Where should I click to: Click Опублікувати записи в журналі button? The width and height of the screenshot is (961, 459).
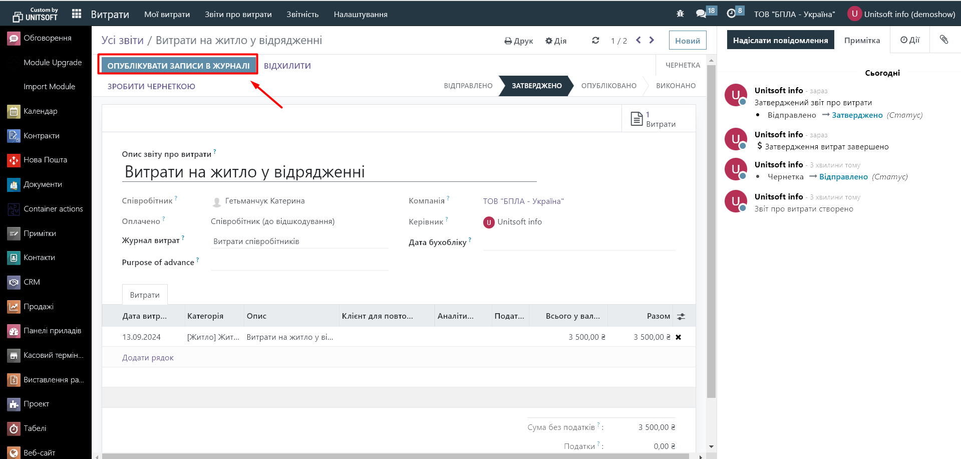[x=178, y=66]
